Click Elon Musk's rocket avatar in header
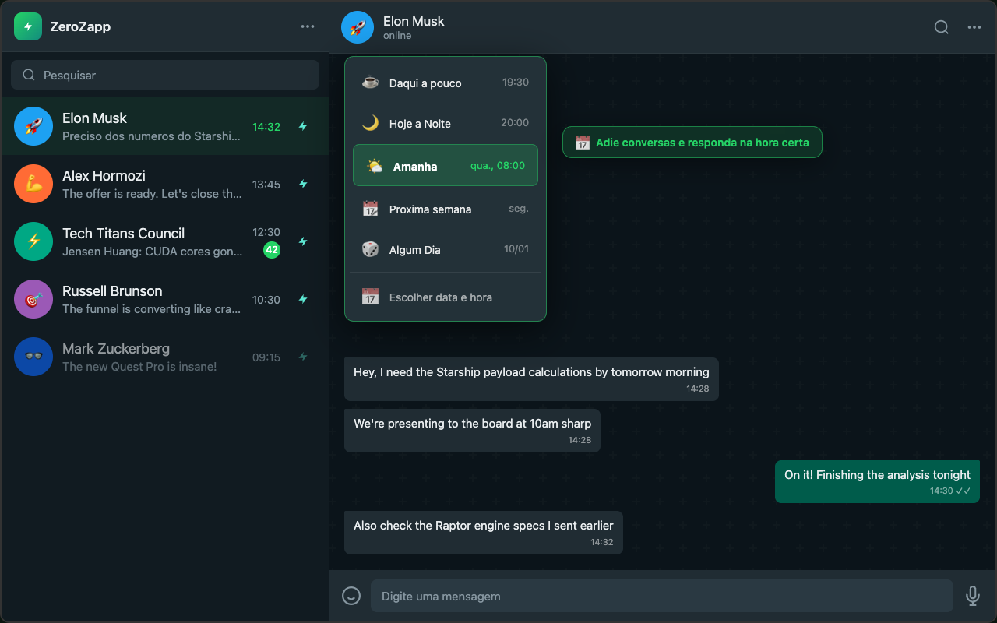 (x=358, y=27)
